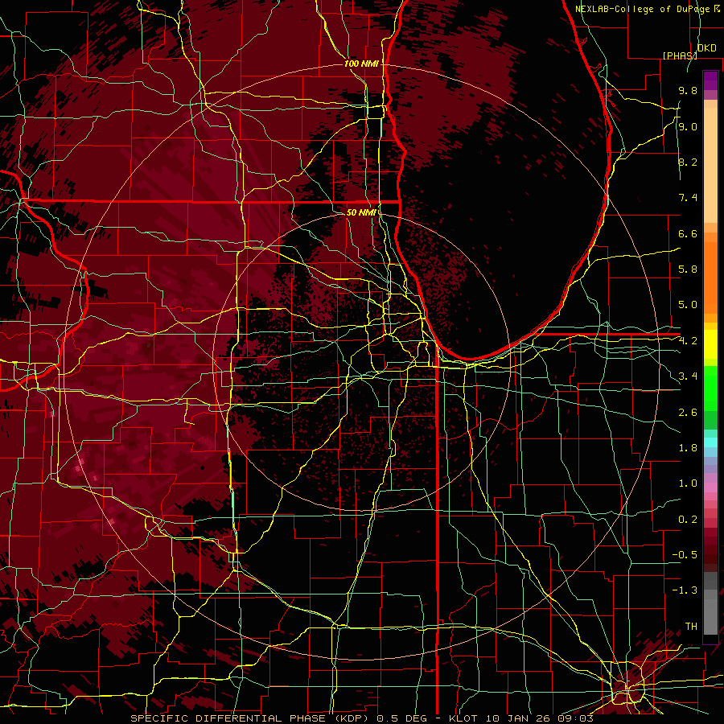Click the cyan color bar segment
The image size is (724, 724).
click(710, 442)
